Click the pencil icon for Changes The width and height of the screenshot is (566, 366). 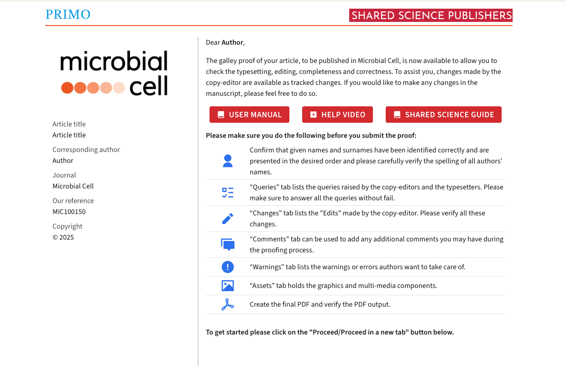[x=228, y=219]
